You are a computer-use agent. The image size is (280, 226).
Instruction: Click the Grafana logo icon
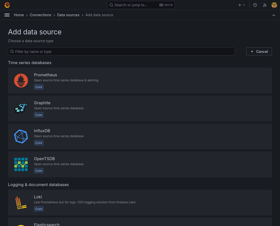coord(7,5)
